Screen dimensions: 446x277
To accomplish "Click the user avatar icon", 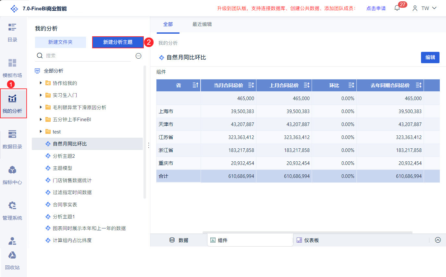I will (415, 8).
